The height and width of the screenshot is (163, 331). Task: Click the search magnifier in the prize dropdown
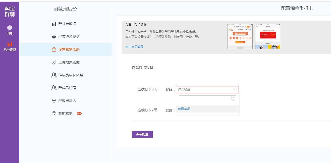[233, 99]
